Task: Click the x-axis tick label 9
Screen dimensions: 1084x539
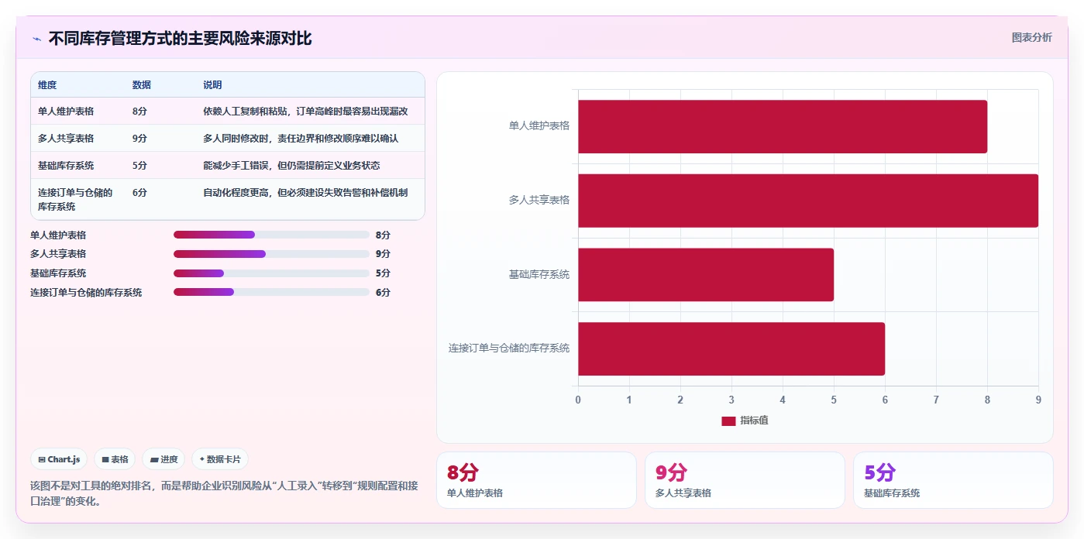Action: pyautogui.click(x=1038, y=400)
